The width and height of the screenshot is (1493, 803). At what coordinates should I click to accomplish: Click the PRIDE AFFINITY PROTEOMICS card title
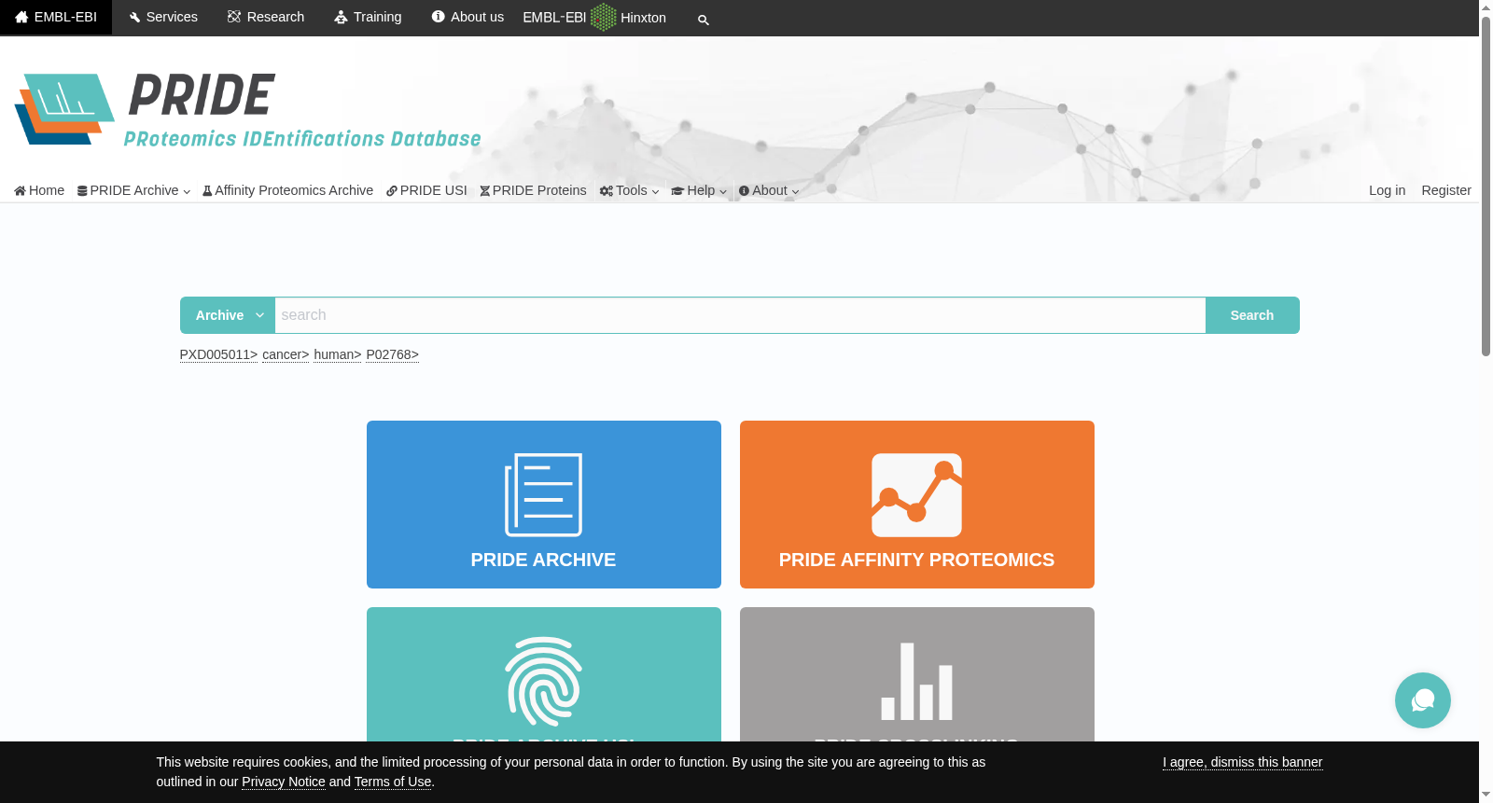(916, 560)
